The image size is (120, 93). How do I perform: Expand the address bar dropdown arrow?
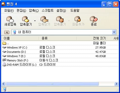pyautogui.click(x=114, y=32)
